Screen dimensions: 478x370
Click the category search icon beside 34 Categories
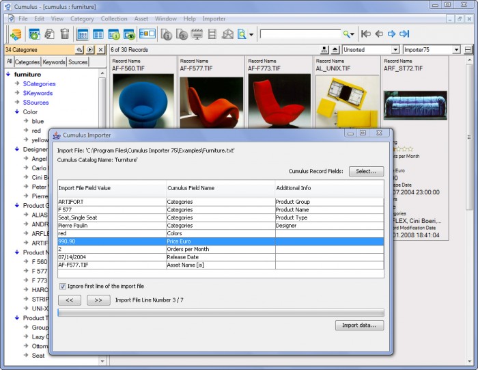(79, 50)
